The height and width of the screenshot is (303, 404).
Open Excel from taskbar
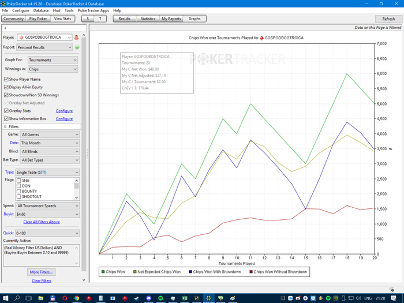185,298
